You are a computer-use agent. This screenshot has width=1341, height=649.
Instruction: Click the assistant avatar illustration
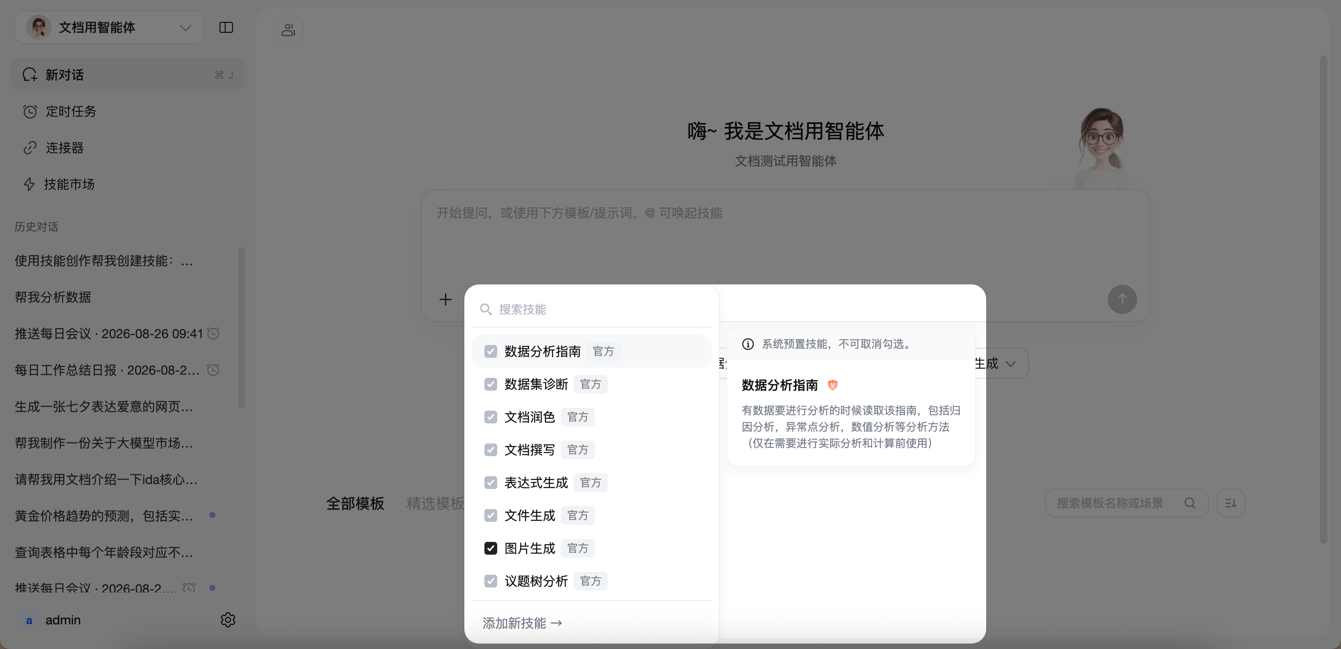1101,148
